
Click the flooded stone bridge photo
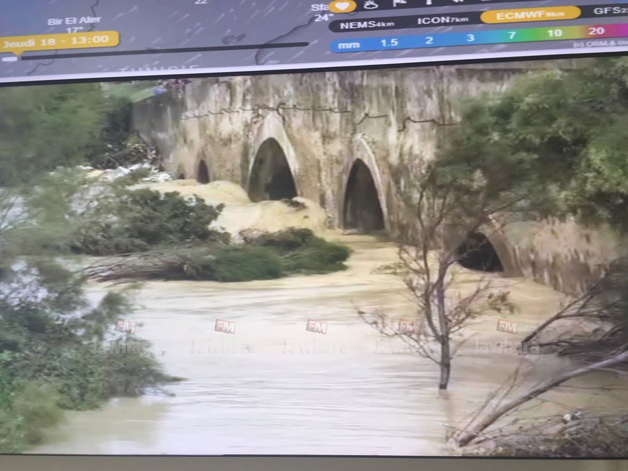click(314, 264)
